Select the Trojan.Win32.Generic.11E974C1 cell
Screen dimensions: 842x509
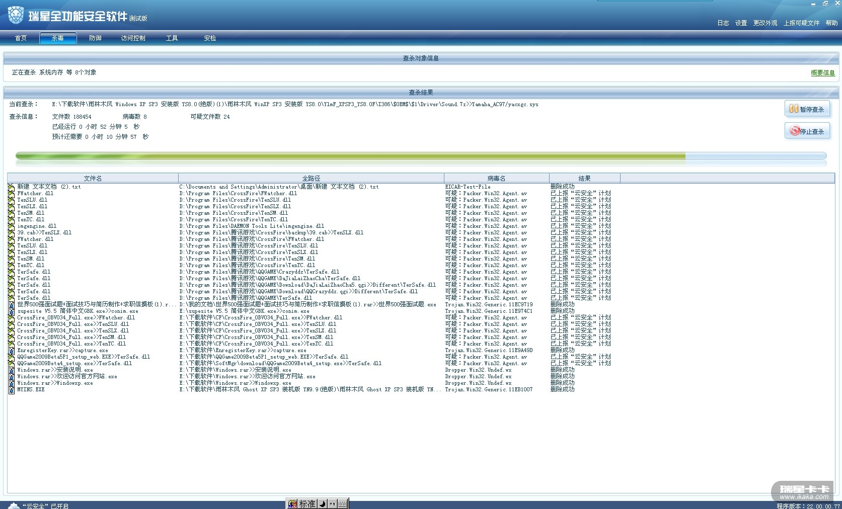tap(489, 311)
